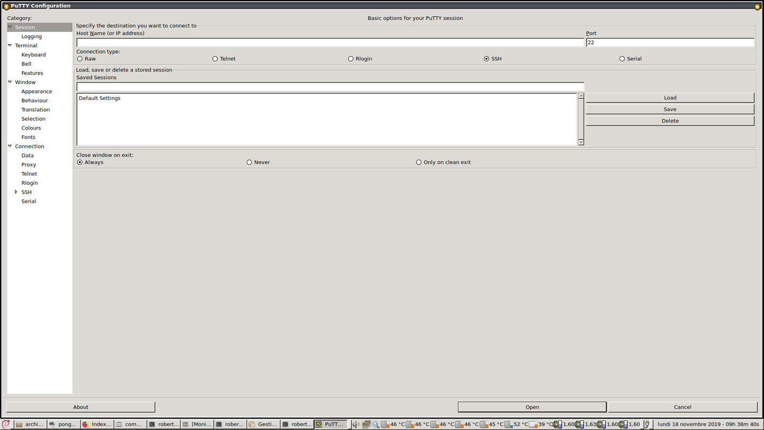The width and height of the screenshot is (764, 430).
Task: Open the Fonts category
Action: pos(28,137)
